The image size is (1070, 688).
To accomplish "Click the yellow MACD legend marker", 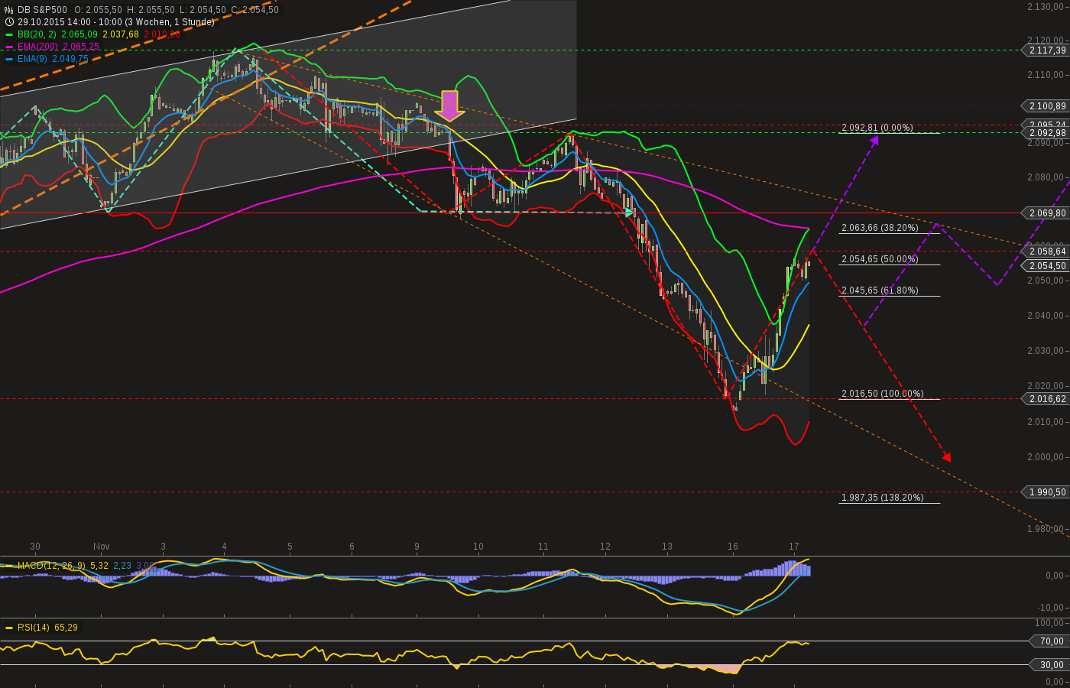I will [9, 566].
